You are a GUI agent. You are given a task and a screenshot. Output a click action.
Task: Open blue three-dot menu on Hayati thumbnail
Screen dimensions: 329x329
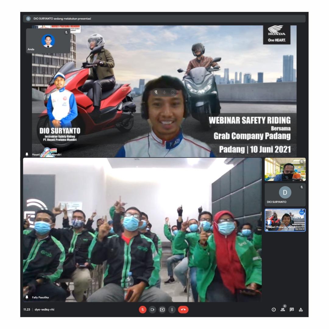[x=302, y=213]
